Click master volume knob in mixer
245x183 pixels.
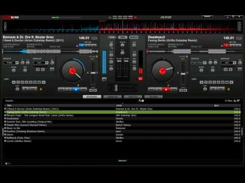pyautogui.click(x=122, y=45)
